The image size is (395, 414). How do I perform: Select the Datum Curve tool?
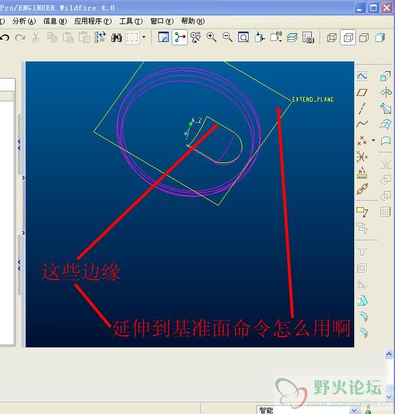tap(362, 124)
